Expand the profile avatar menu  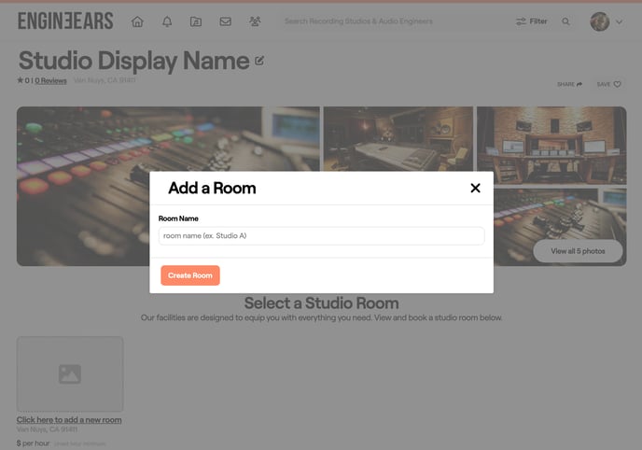click(x=607, y=21)
